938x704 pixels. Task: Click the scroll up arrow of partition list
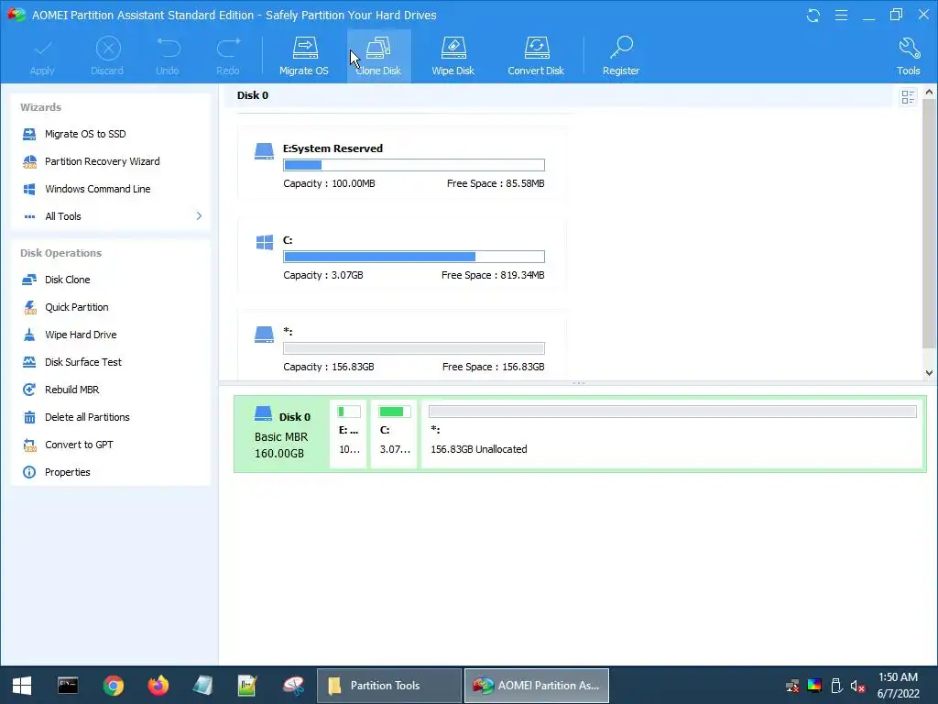(929, 93)
